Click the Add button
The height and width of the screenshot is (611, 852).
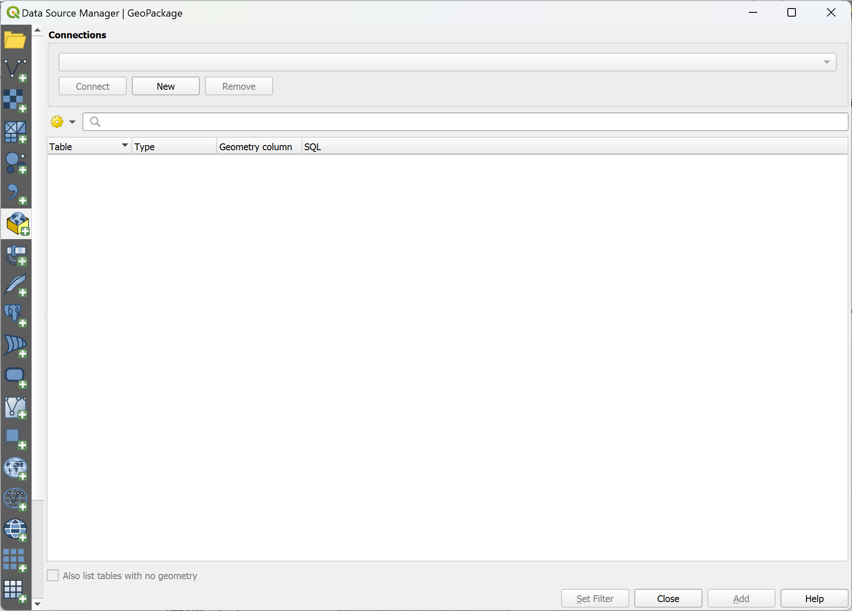coord(741,599)
